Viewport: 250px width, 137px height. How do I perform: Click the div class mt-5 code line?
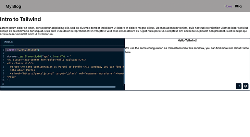tap(20, 63)
